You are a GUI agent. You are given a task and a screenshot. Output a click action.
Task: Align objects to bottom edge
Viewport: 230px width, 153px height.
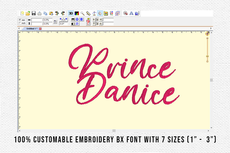point(101,24)
